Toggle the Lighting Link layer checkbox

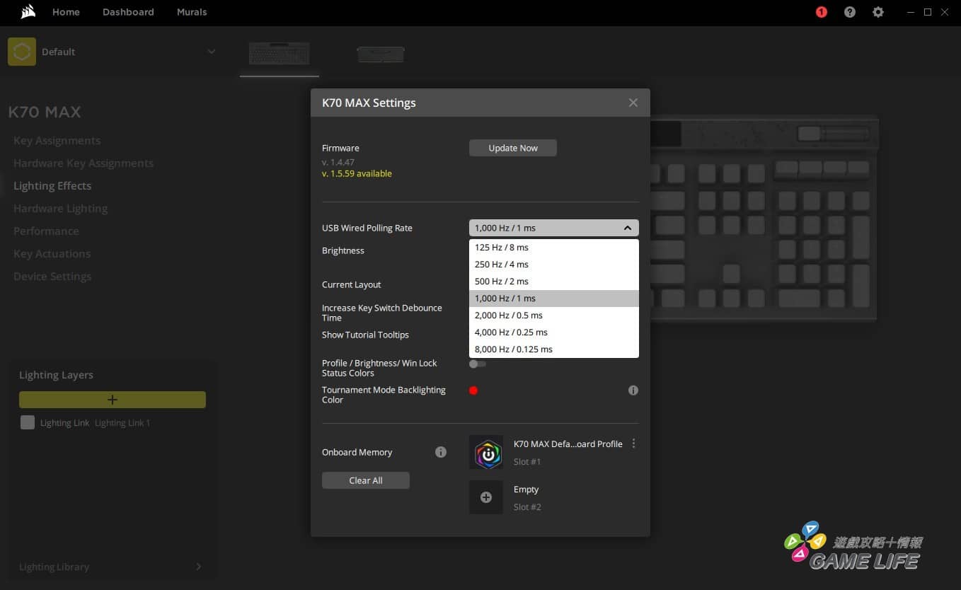[28, 422]
